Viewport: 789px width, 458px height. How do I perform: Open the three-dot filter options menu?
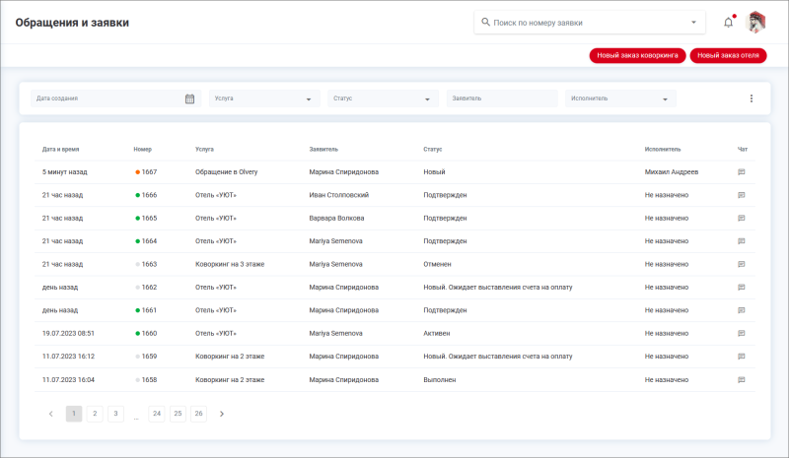point(752,98)
